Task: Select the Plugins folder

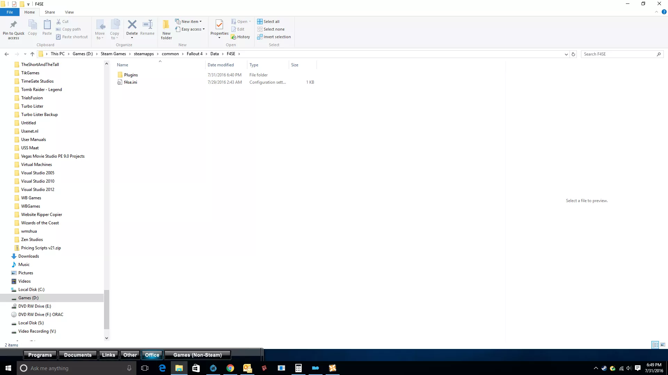Action: coord(131,75)
